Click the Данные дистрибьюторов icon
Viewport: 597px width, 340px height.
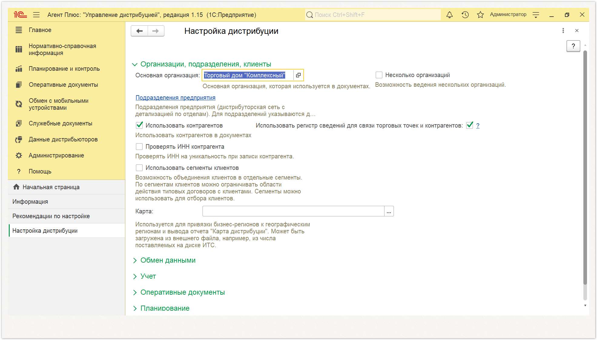tap(19, 139)
